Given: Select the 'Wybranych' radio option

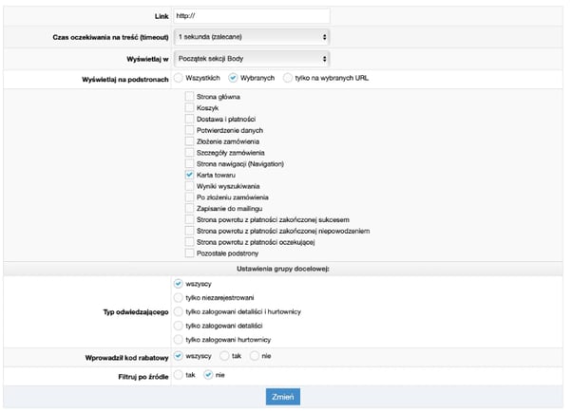Looking at the screenshot, I should (x=233, y=78).
